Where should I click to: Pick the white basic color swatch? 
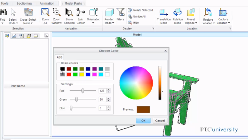click(x=107, y=74)
